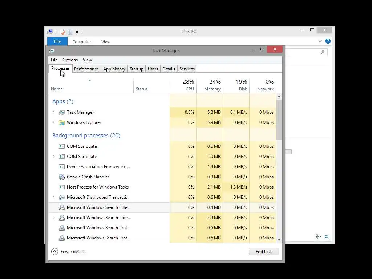Switch to the Performance tab
Viewport: 372px width, 279px height.
coord(86,69)
